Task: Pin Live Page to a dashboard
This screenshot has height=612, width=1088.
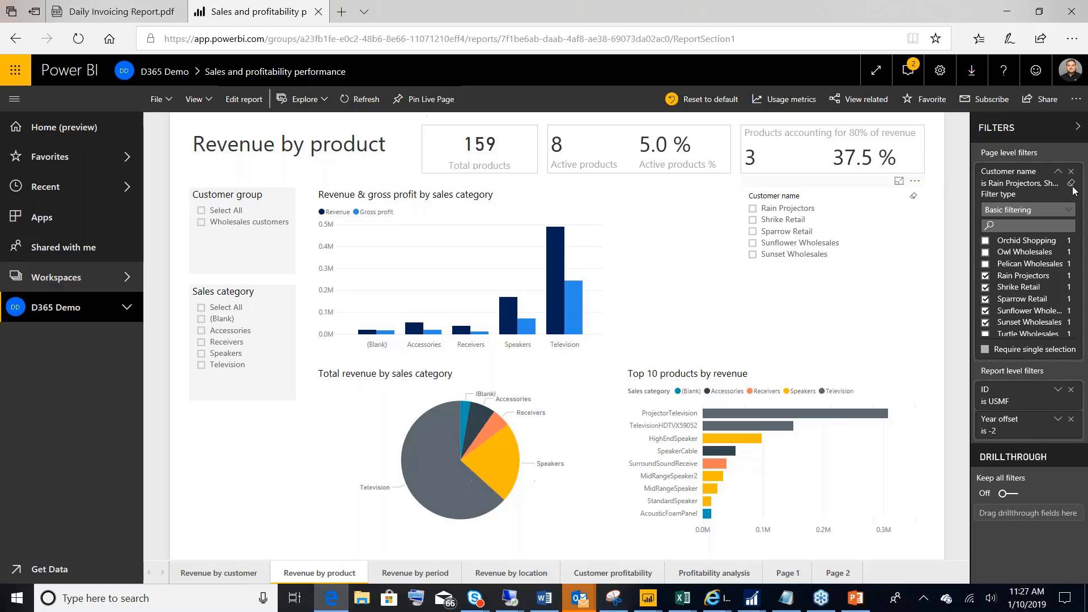Action: coord(423,99)
